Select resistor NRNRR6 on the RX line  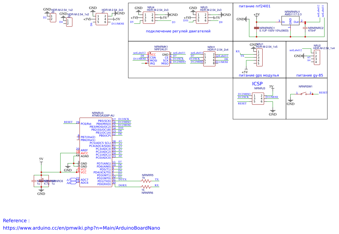(x=147, y=187)
